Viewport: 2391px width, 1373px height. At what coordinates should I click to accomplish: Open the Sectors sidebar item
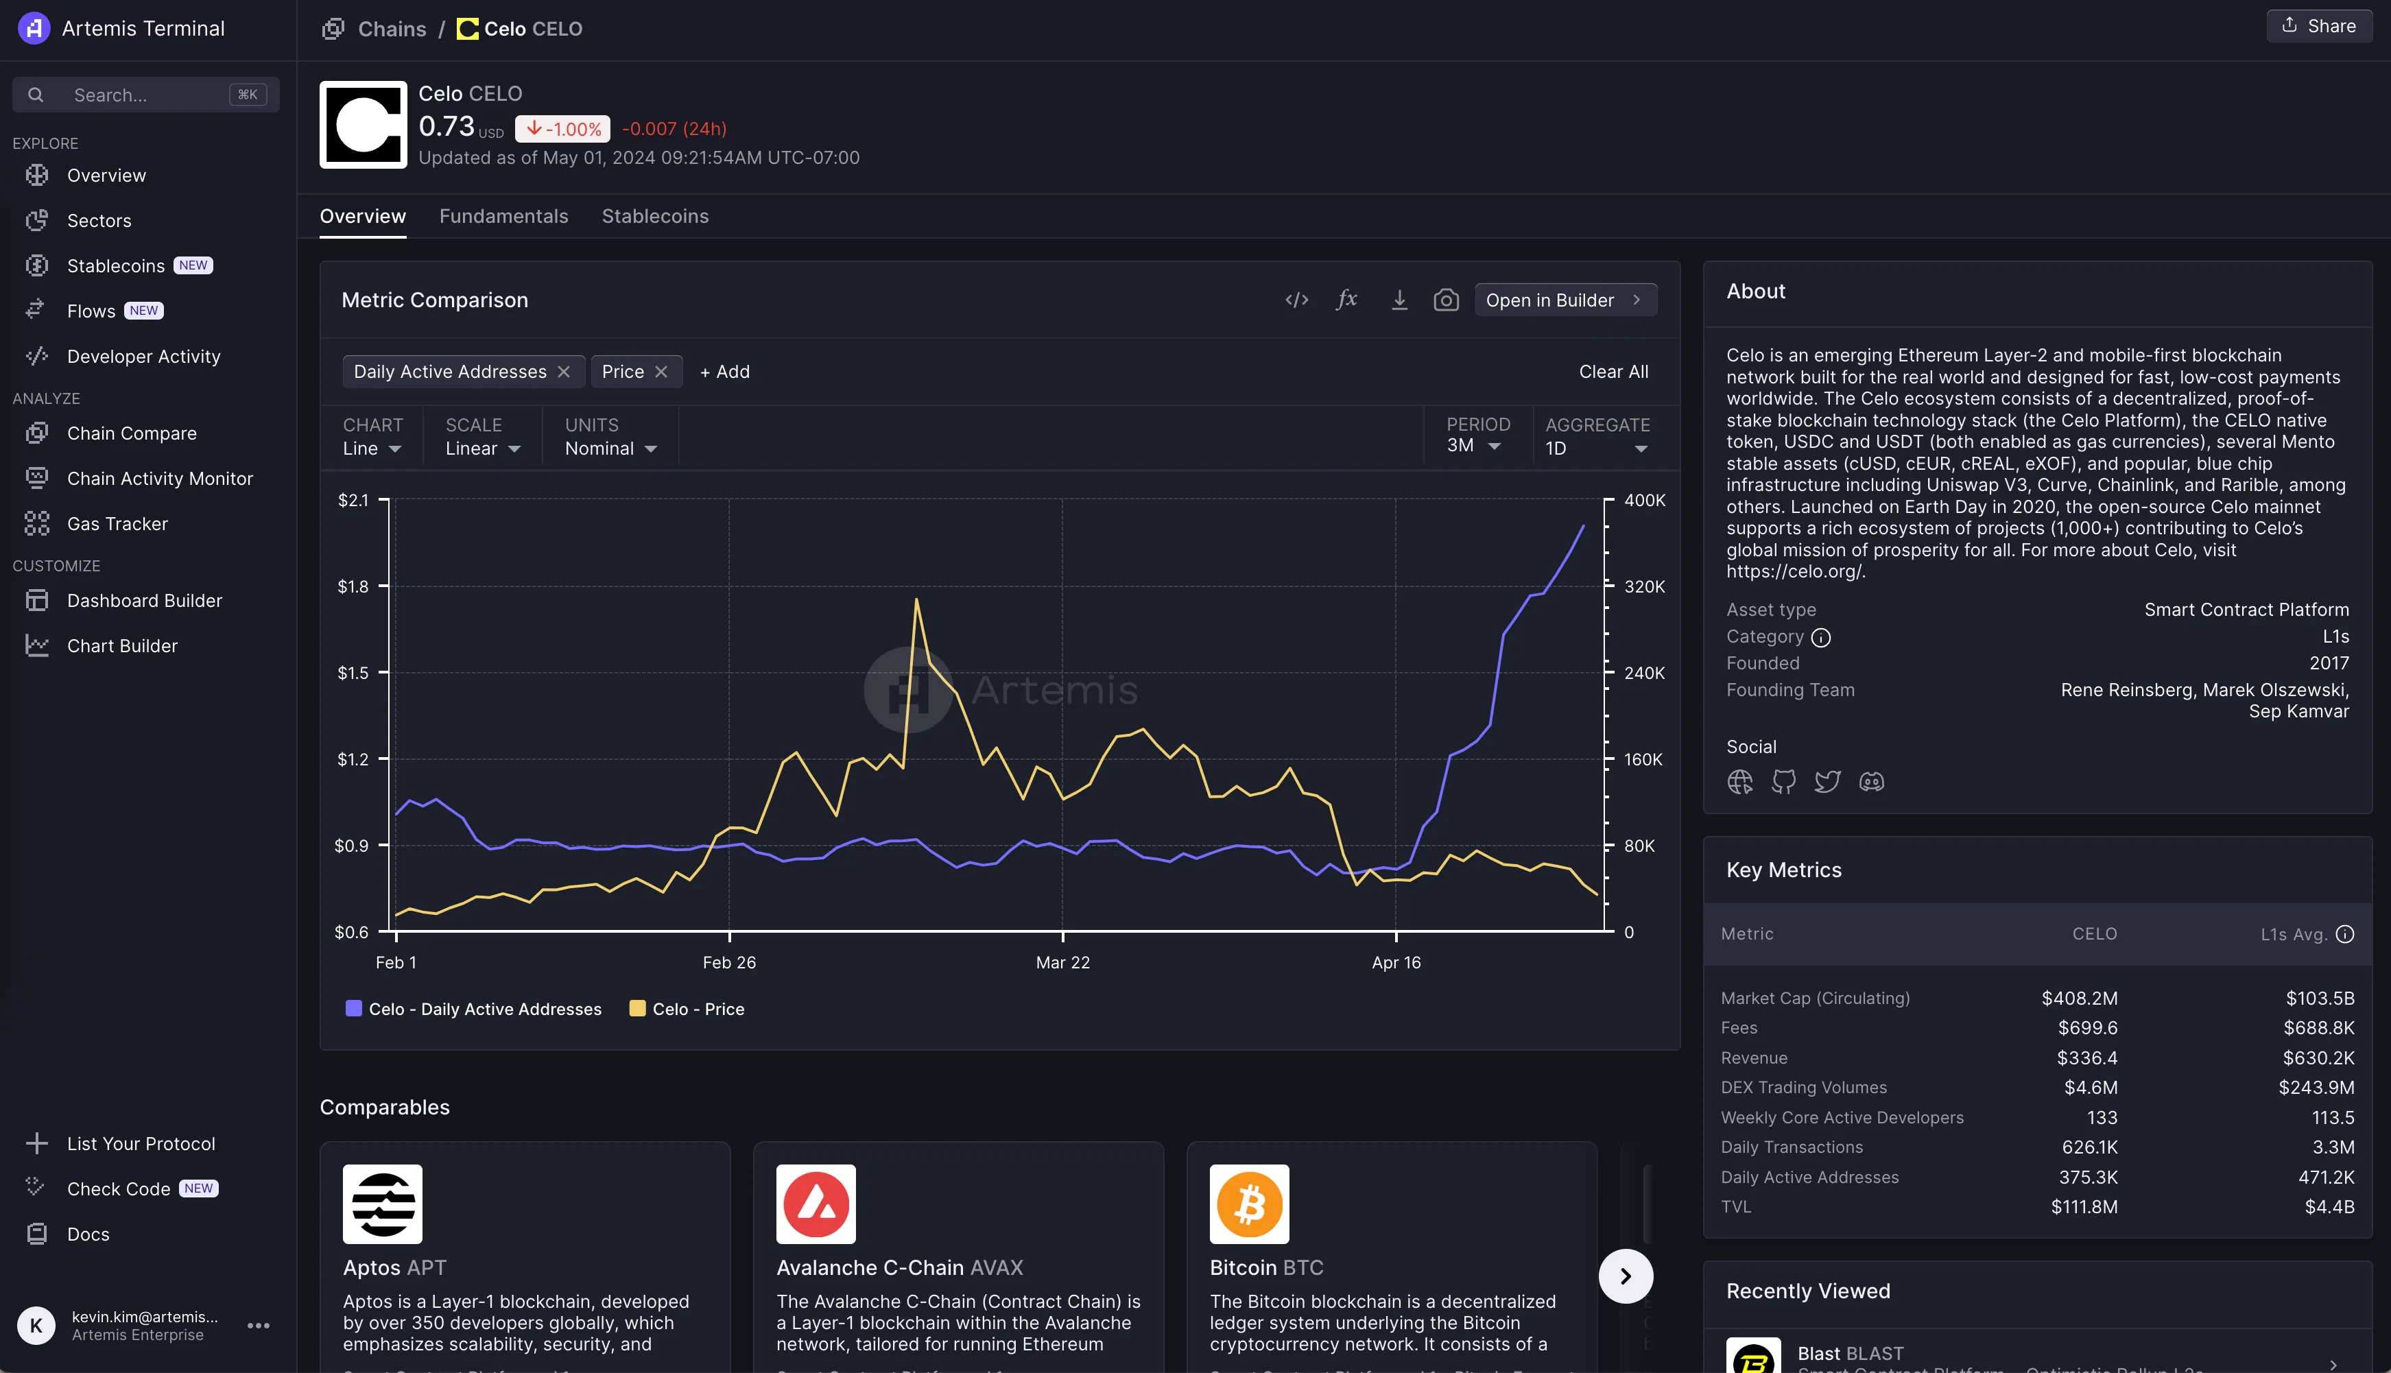pyautogui.click(x=99, y=221)
